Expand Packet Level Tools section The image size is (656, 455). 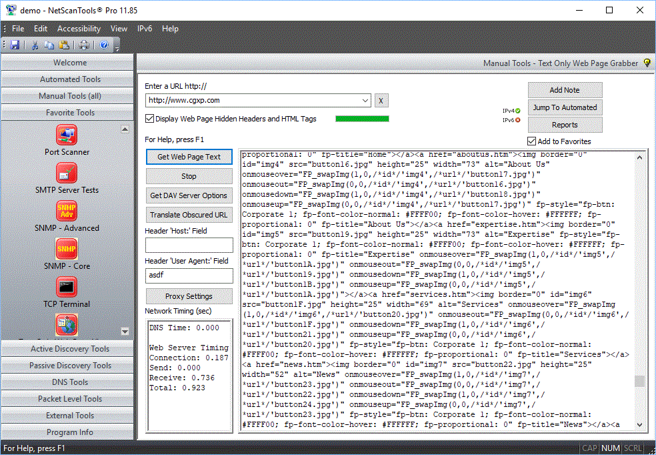(x=67, y=399)
